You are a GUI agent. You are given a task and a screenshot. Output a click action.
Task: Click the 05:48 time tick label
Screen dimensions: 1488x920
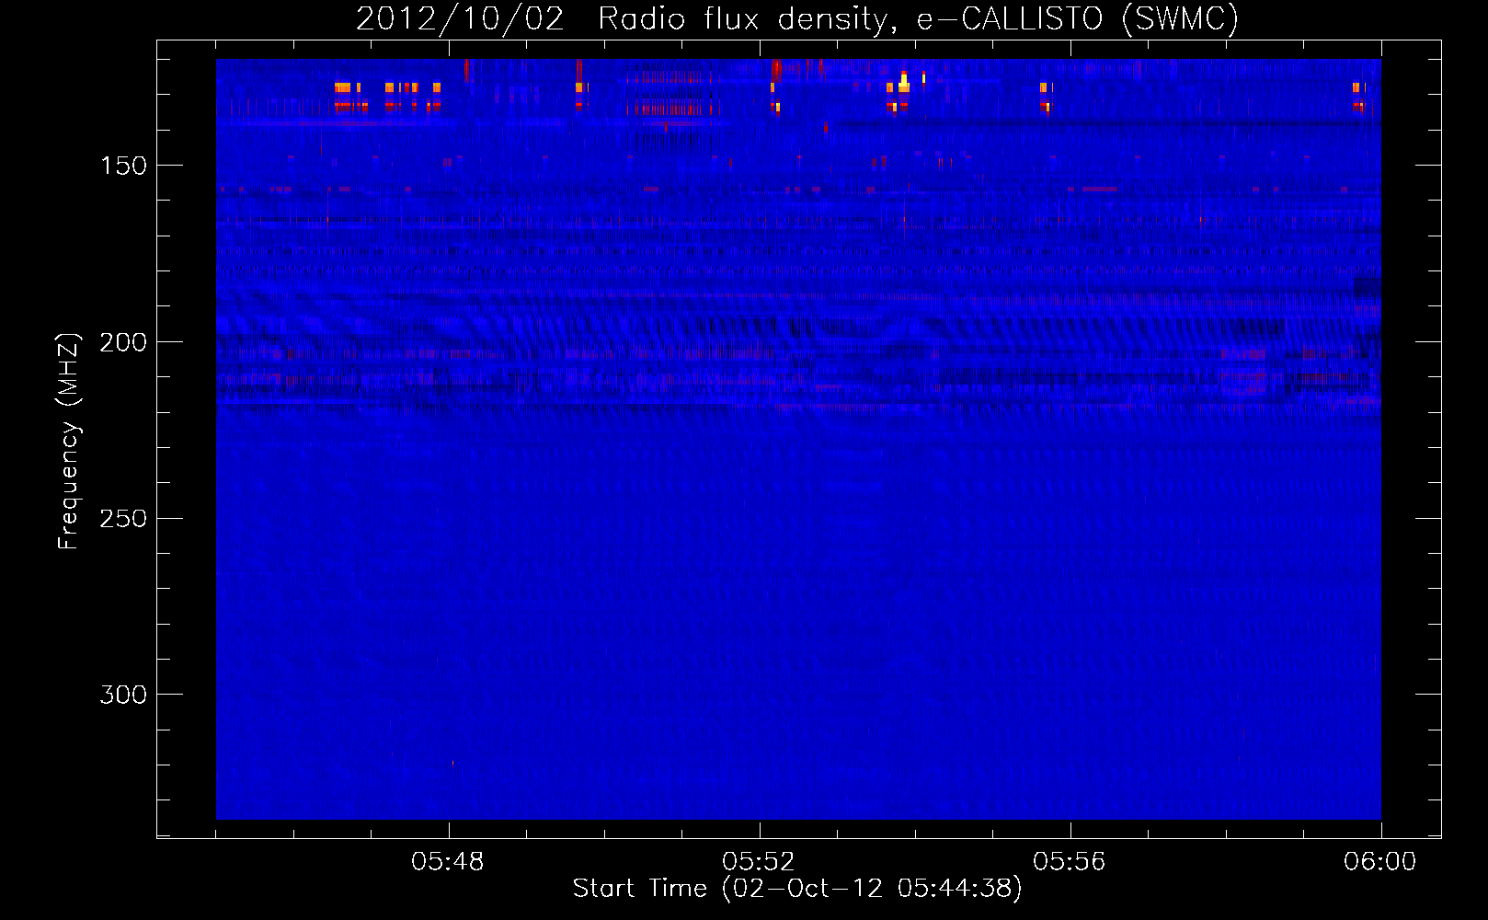point(448,862)
